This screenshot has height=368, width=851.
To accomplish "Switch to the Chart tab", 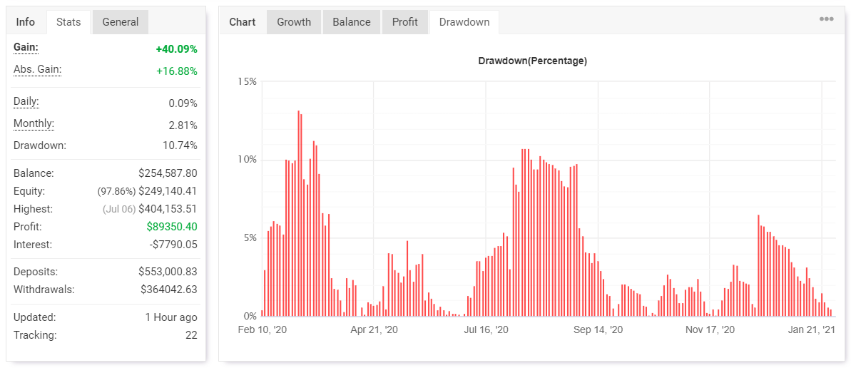I will (243, 22).
